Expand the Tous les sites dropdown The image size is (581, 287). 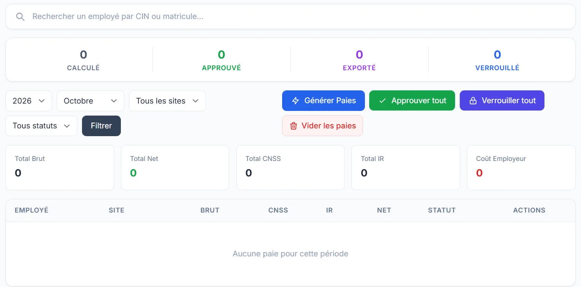point(167,101)
